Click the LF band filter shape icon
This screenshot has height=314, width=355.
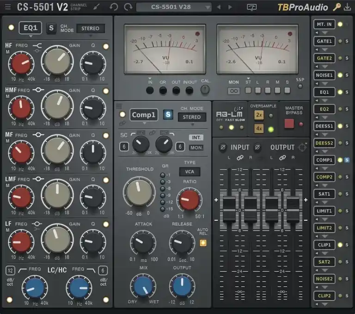click(37, 224)
